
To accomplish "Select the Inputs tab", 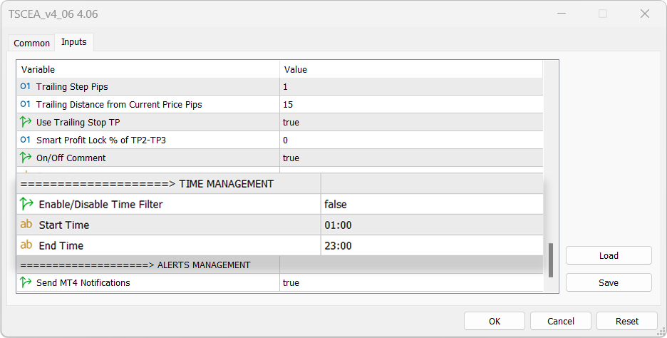I will point(74,42).
